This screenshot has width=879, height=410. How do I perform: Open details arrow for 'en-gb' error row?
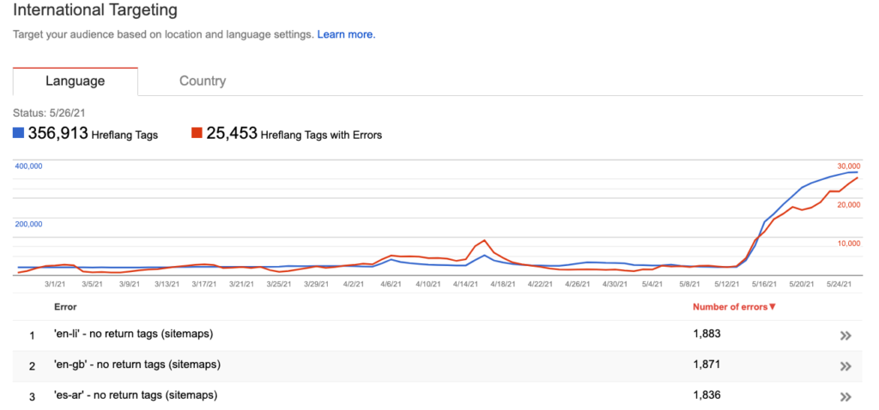[846, 367]
